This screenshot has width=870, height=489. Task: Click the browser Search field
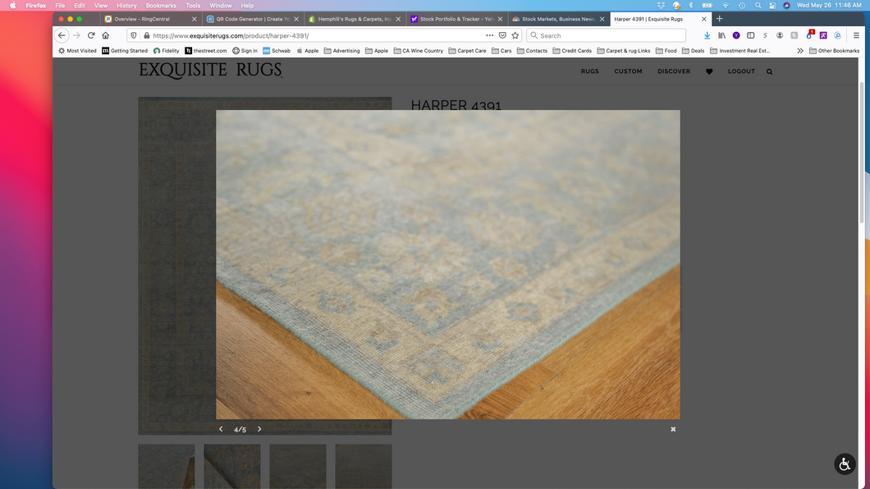606,35
